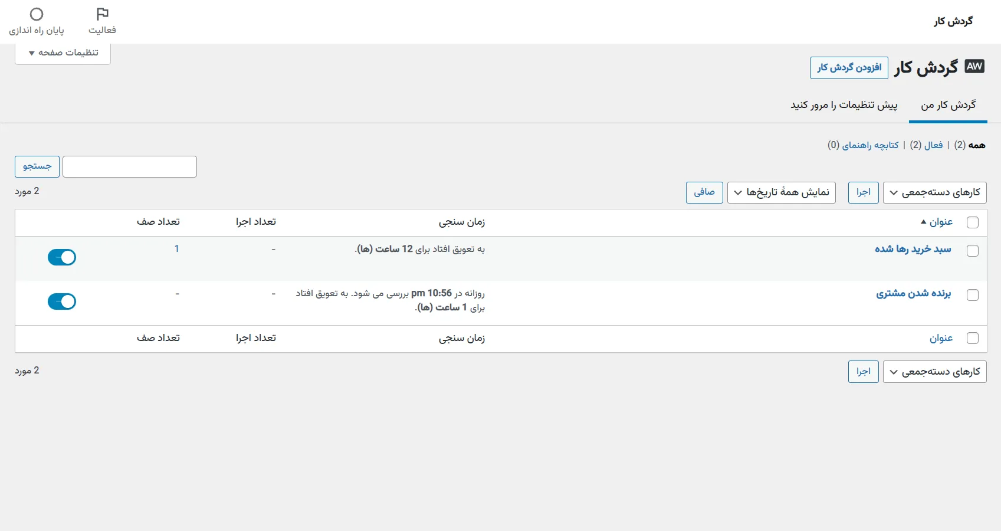The width and height of the screenshot is (1001, 531).
Task: Focus the workflow search input field
Action: [130, 166]
